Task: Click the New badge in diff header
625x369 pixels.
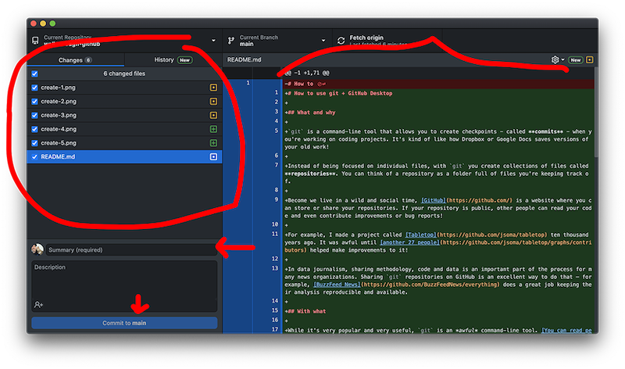Action: pyautogui.click(x=576, y=60)
